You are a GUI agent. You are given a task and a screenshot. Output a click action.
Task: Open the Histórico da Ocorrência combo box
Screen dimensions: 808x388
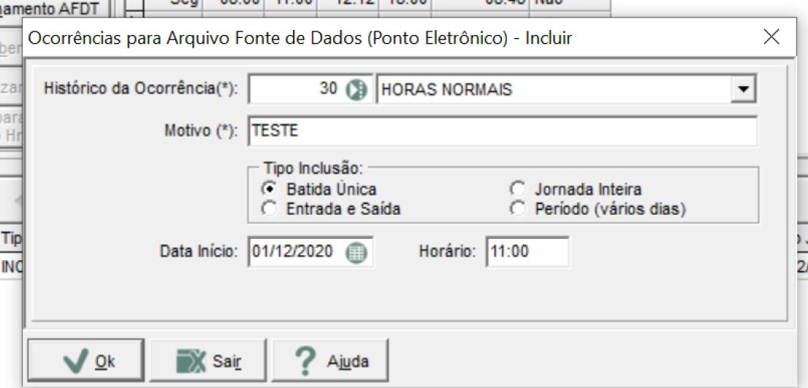[x=565, y=90]
